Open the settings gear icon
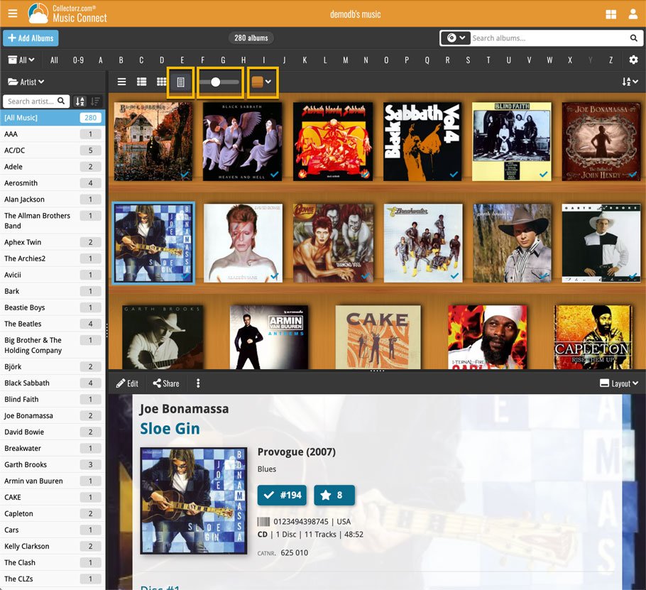Viewport: 646px width, 590px height. (x=633, y=60)
